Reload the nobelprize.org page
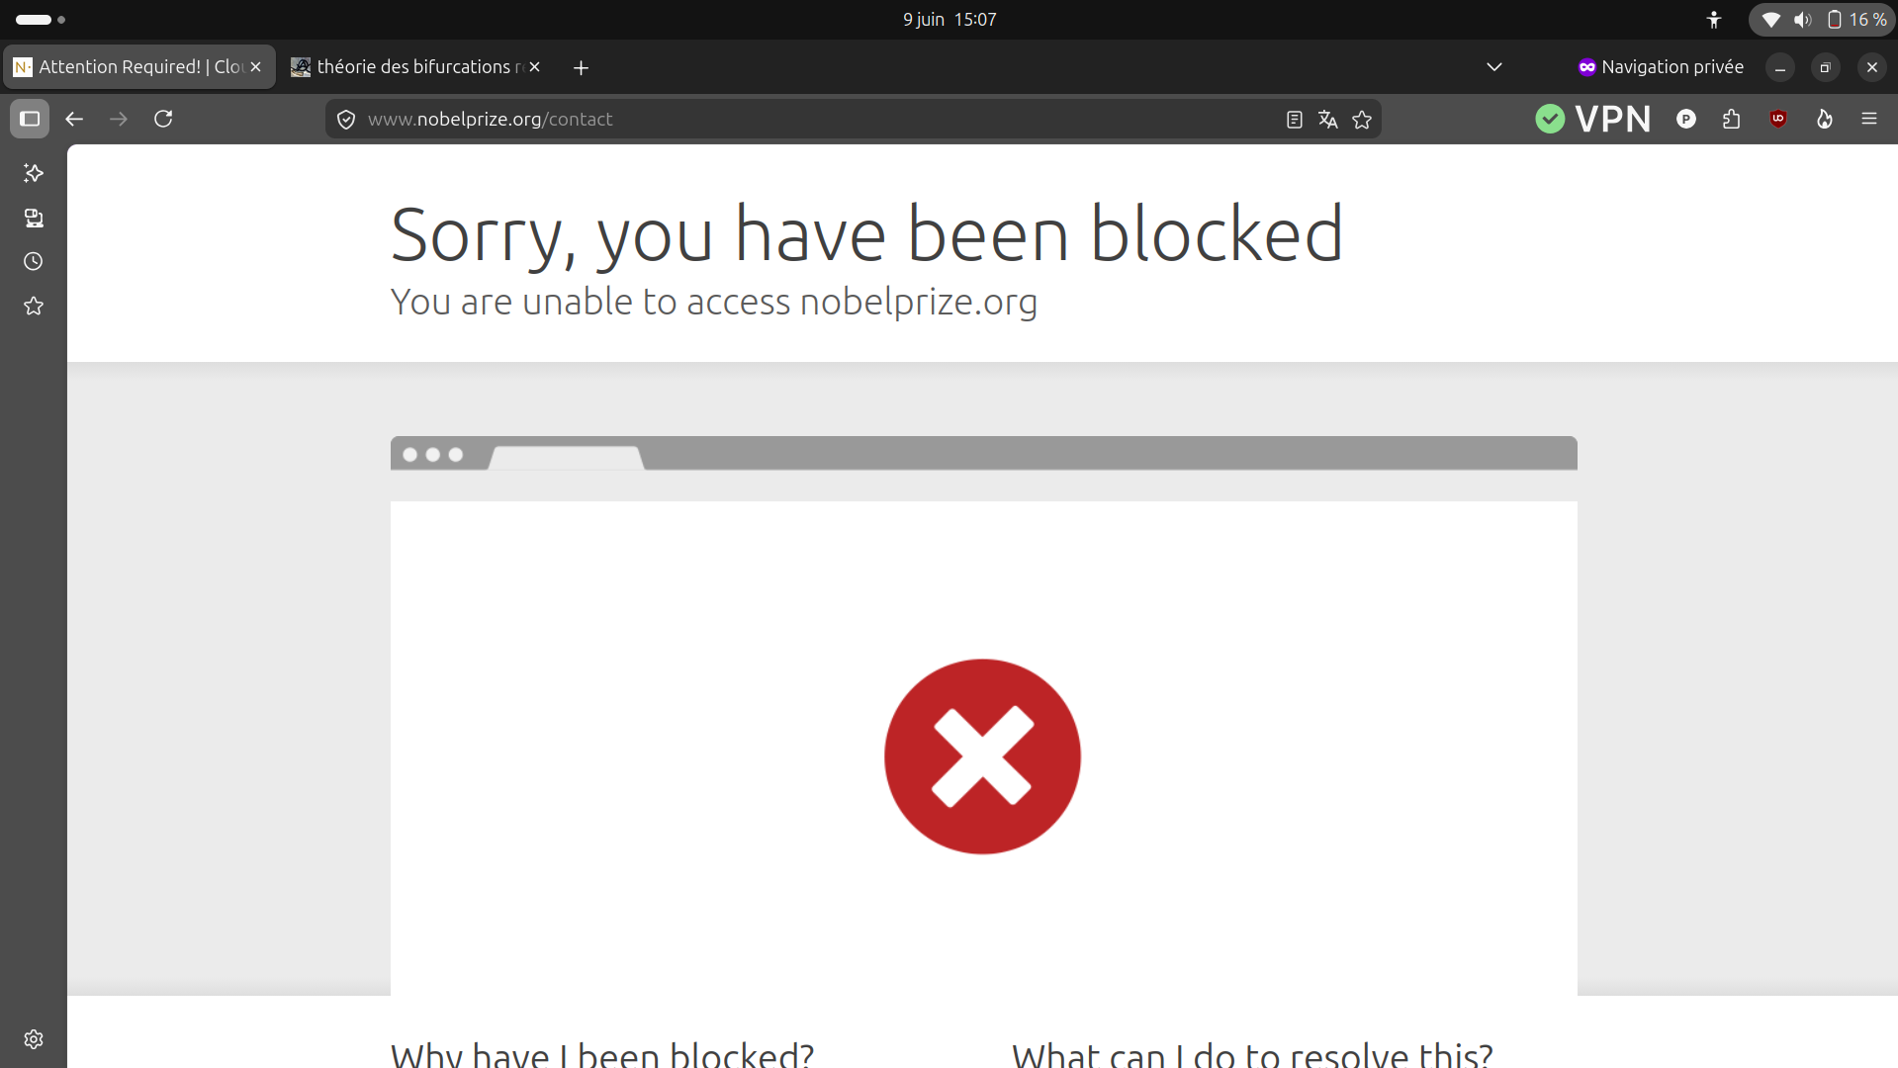 pyautogui.click(x=163, y=119)
